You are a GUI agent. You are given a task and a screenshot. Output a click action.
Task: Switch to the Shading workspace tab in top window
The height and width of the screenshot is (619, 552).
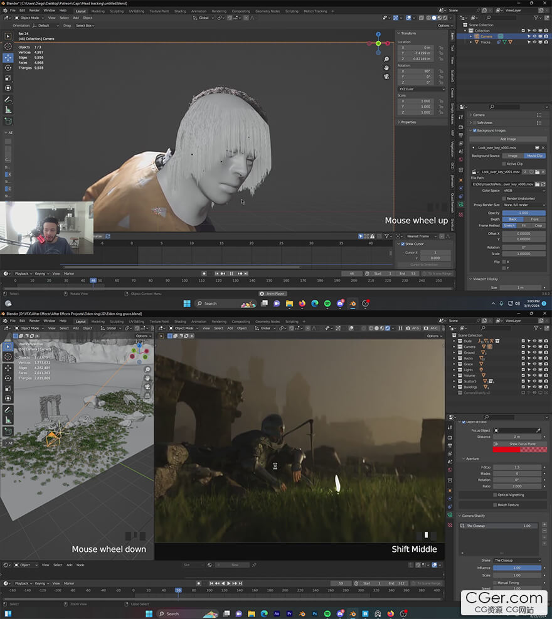(x=180, y=11)
